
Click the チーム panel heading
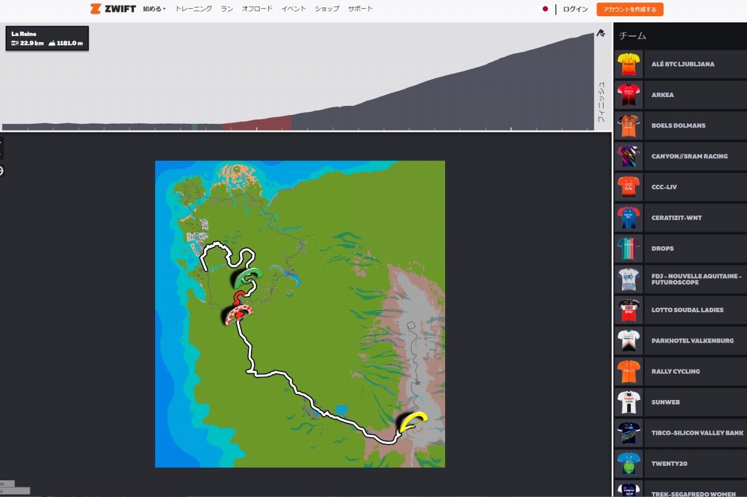pyautogui.click(x=632, y=36)
